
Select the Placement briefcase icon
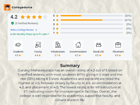118,45
